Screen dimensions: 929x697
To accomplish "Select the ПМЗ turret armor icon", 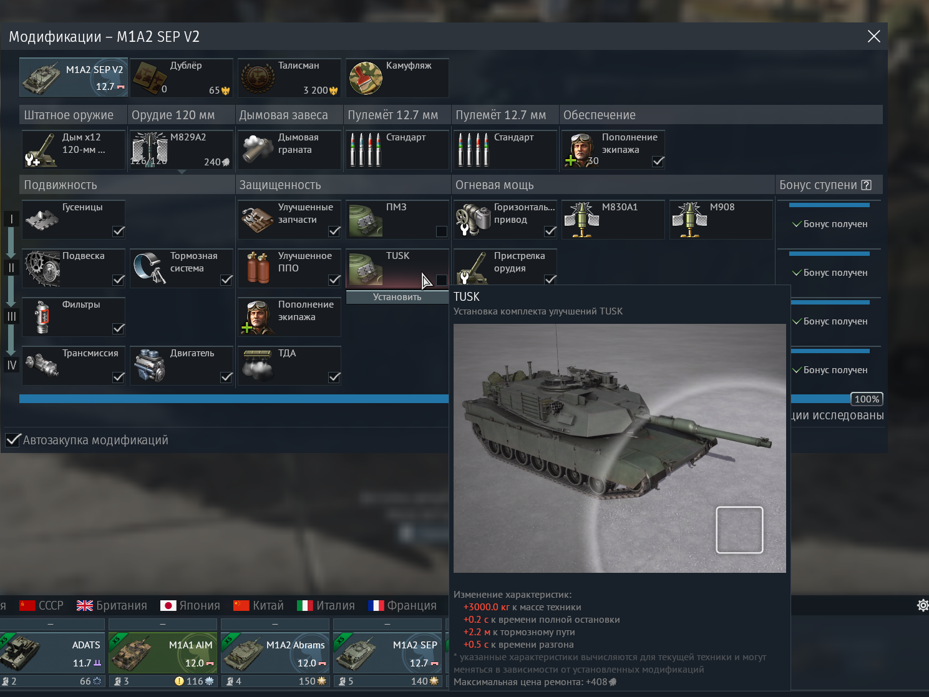I will click(x=366, y=220).
